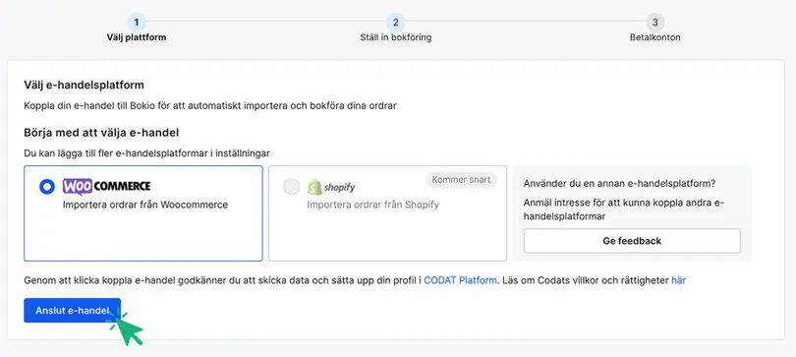Go to step 1 Välj plattform
This screenshot has width=796, height=357.
pyautogui.click(x=136, y=23)
